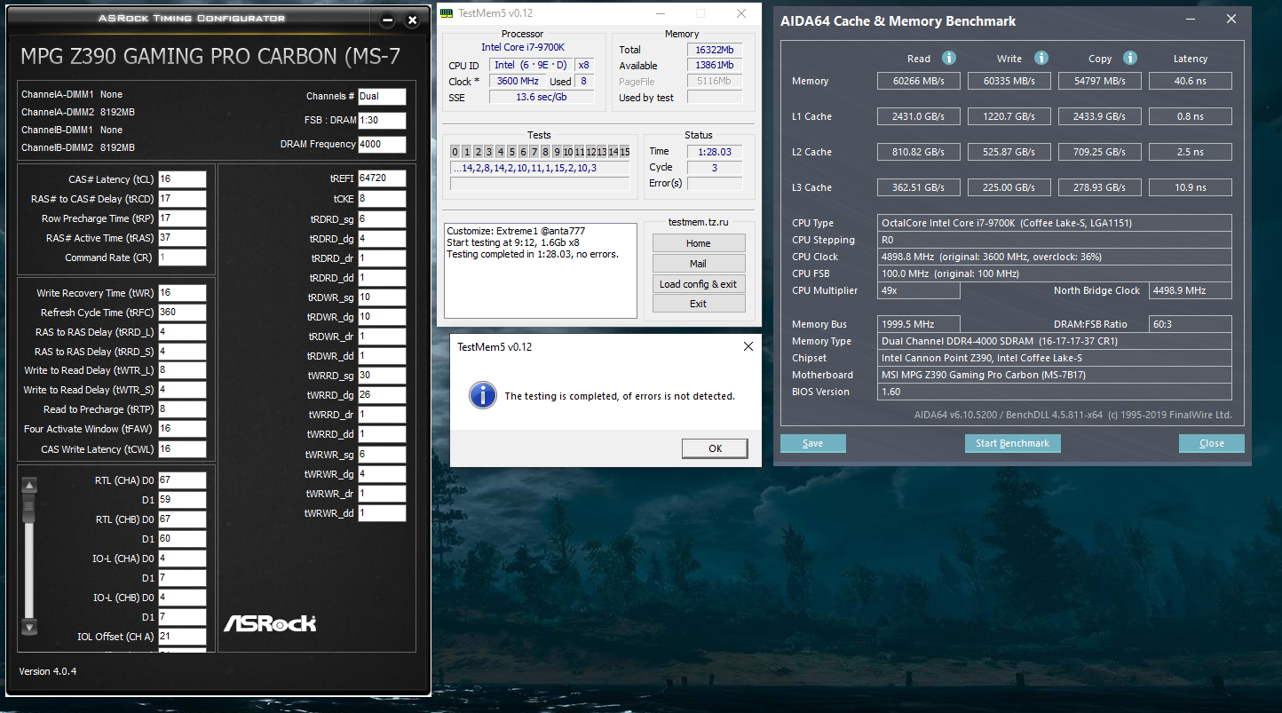Click the Command Rate (CR) field

pyautogui.click(x=181, y=257)
